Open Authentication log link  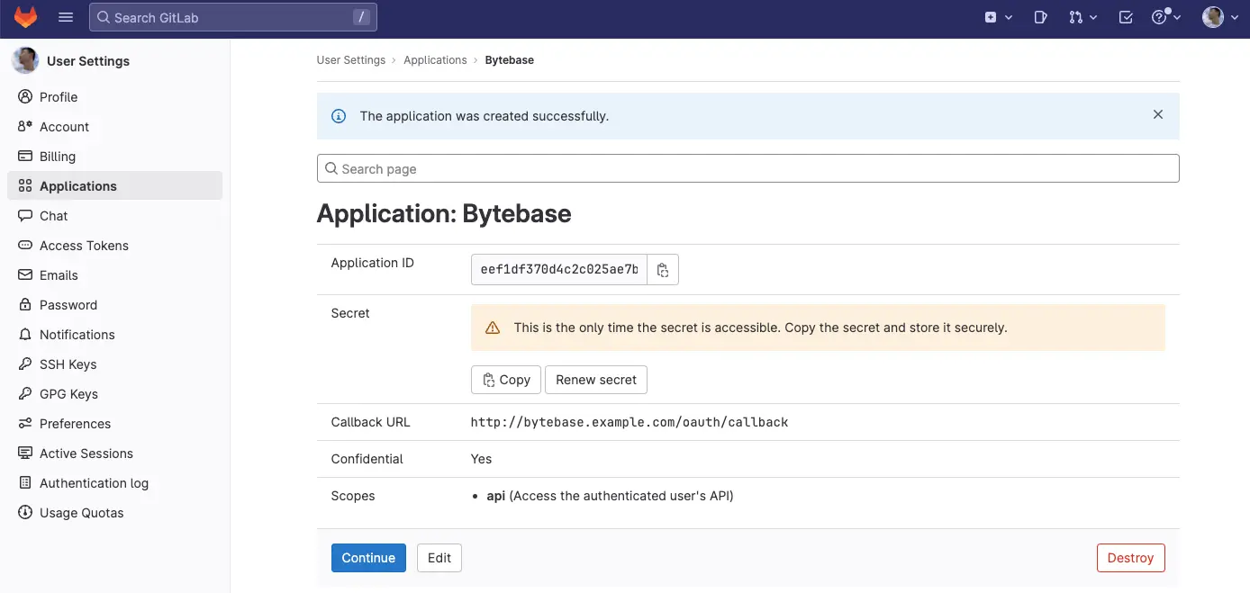tap(94, 483)
